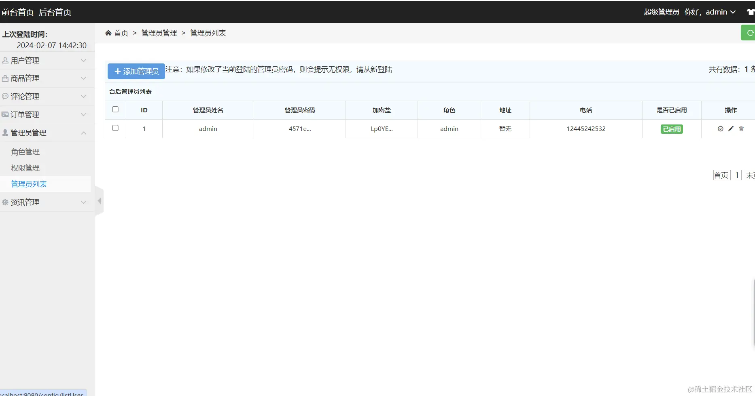Click the salt cell Lp0YE...
Viewport: 755px width, 396px height.
click(x=382, y=129)
